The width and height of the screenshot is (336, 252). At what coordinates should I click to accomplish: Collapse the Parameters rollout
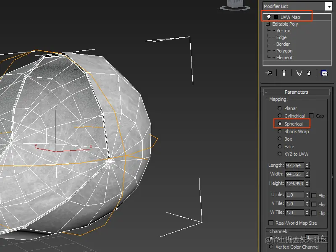click(266, 92)
